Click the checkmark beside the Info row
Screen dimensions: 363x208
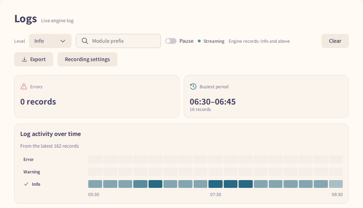pos(26,184)
